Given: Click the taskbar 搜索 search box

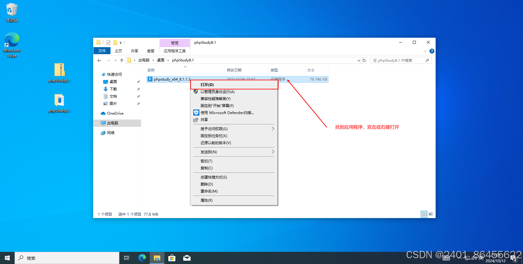Looking at the screenshot, I should [x=67, y=258].
